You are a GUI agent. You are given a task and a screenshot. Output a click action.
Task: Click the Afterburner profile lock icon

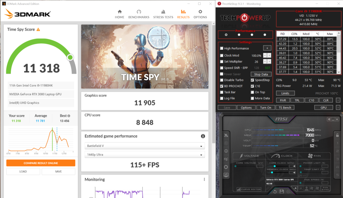coord(338,135)
